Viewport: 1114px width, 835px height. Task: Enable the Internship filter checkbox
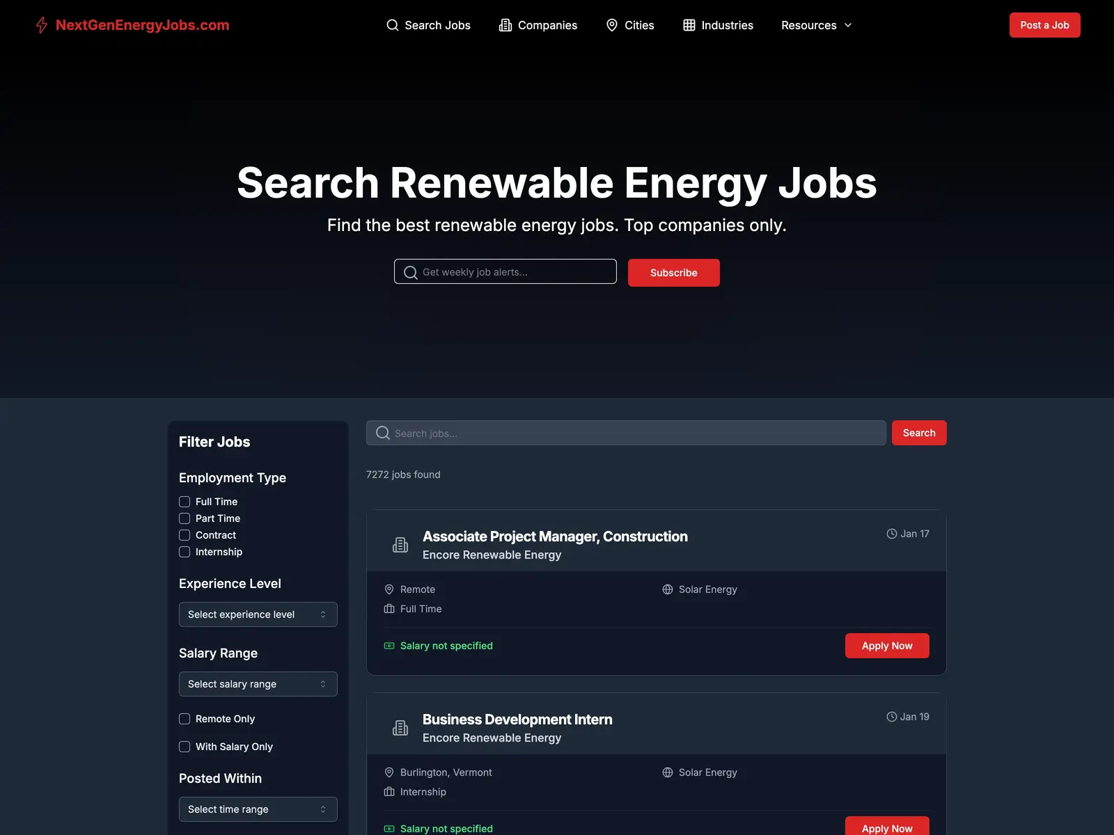point(185,552)
